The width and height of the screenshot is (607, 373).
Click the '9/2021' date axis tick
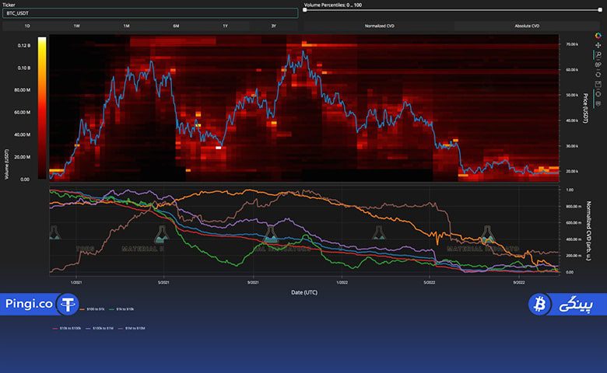tap(253, 282)
